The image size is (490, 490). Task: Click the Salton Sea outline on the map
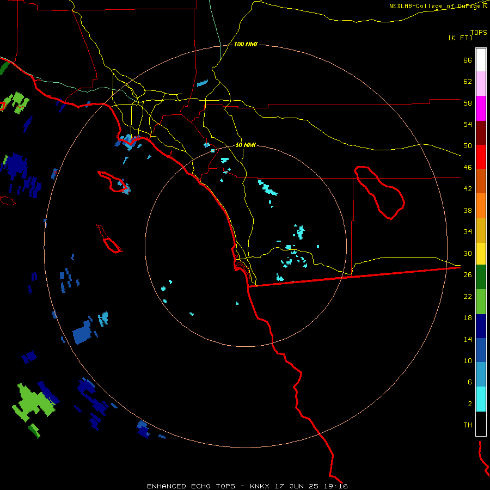[379, 193]
